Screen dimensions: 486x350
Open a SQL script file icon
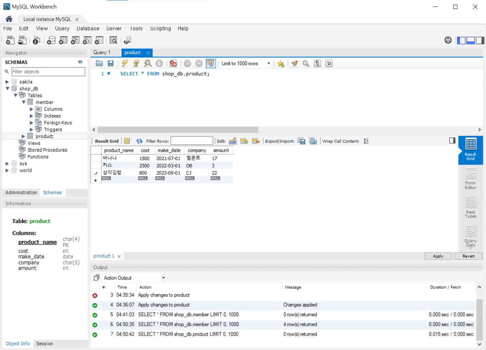tap(22, 40)
